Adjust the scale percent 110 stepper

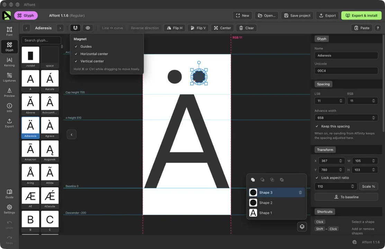point(352,186)
